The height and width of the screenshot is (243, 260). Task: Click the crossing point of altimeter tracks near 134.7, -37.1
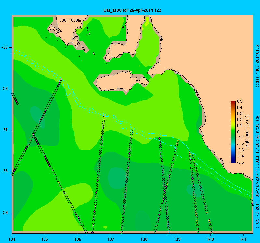coord(33,134)
